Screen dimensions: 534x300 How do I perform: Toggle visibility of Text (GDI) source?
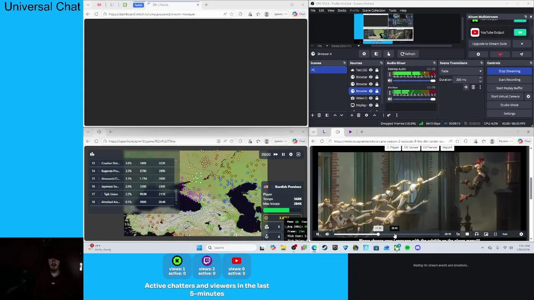click(x=370, y=70)
